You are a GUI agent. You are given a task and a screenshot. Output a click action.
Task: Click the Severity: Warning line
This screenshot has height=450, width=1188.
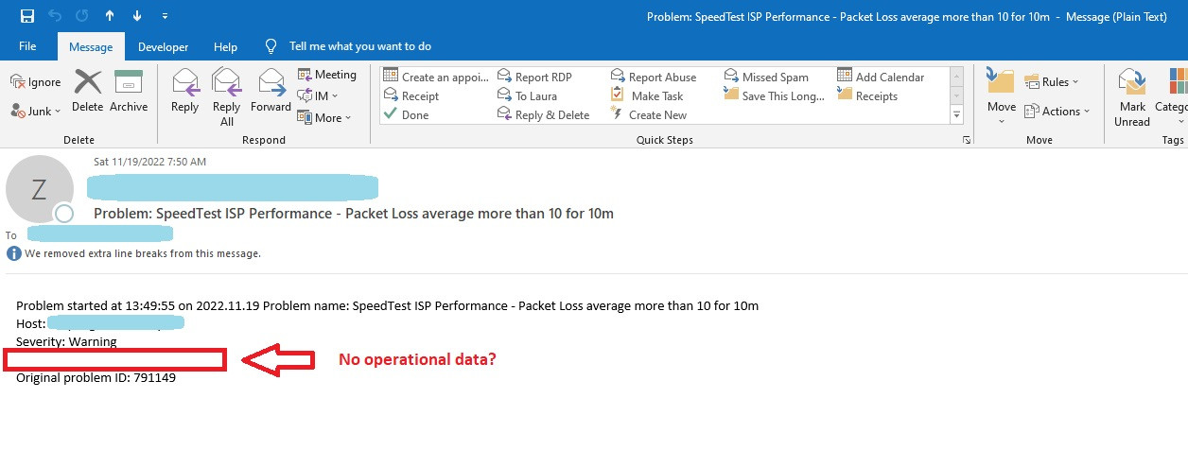click(x=66, y=341)
